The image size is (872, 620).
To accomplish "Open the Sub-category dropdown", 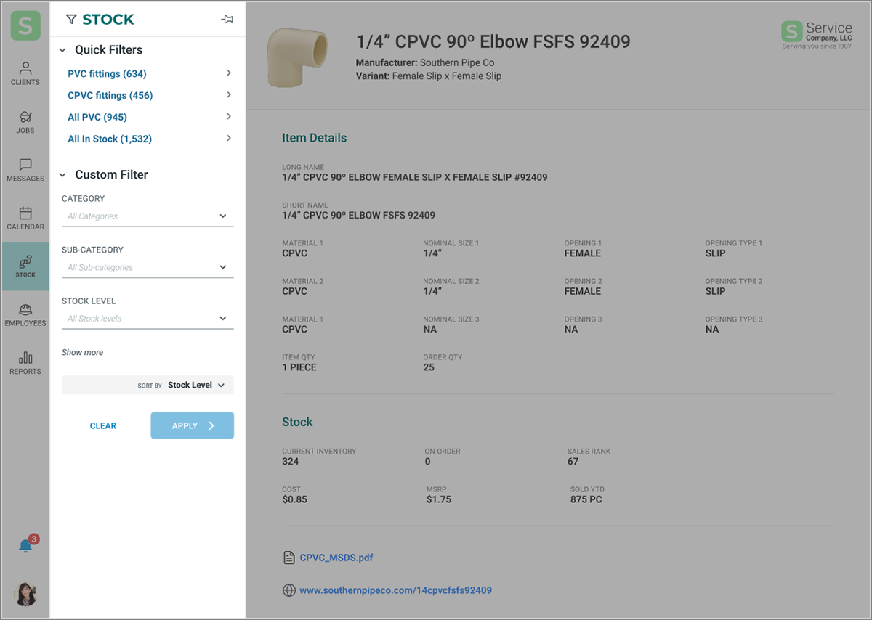I will point(148,267).
